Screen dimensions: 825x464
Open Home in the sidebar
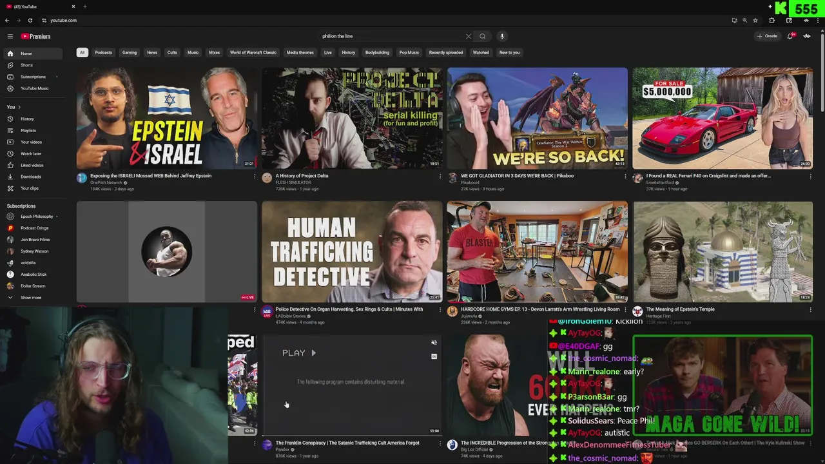[32, 53]
